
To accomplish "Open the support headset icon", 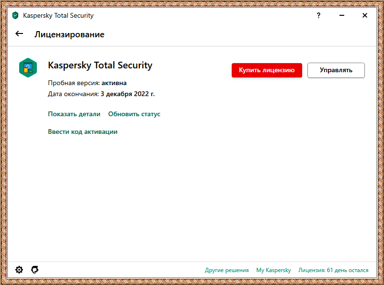I will (x=35, y=270).
